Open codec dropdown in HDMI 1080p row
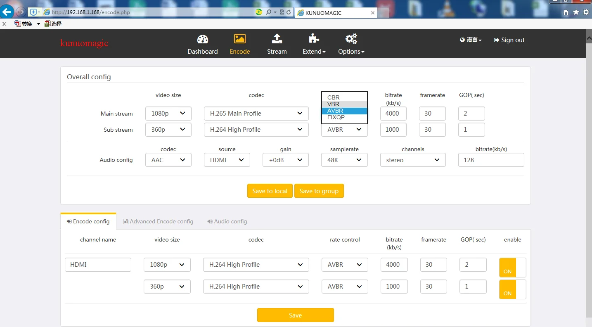 tap(256, 265)
